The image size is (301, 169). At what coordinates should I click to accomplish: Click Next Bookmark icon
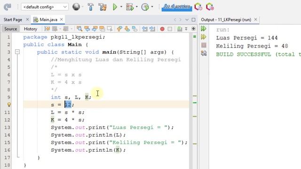[127, 29]
